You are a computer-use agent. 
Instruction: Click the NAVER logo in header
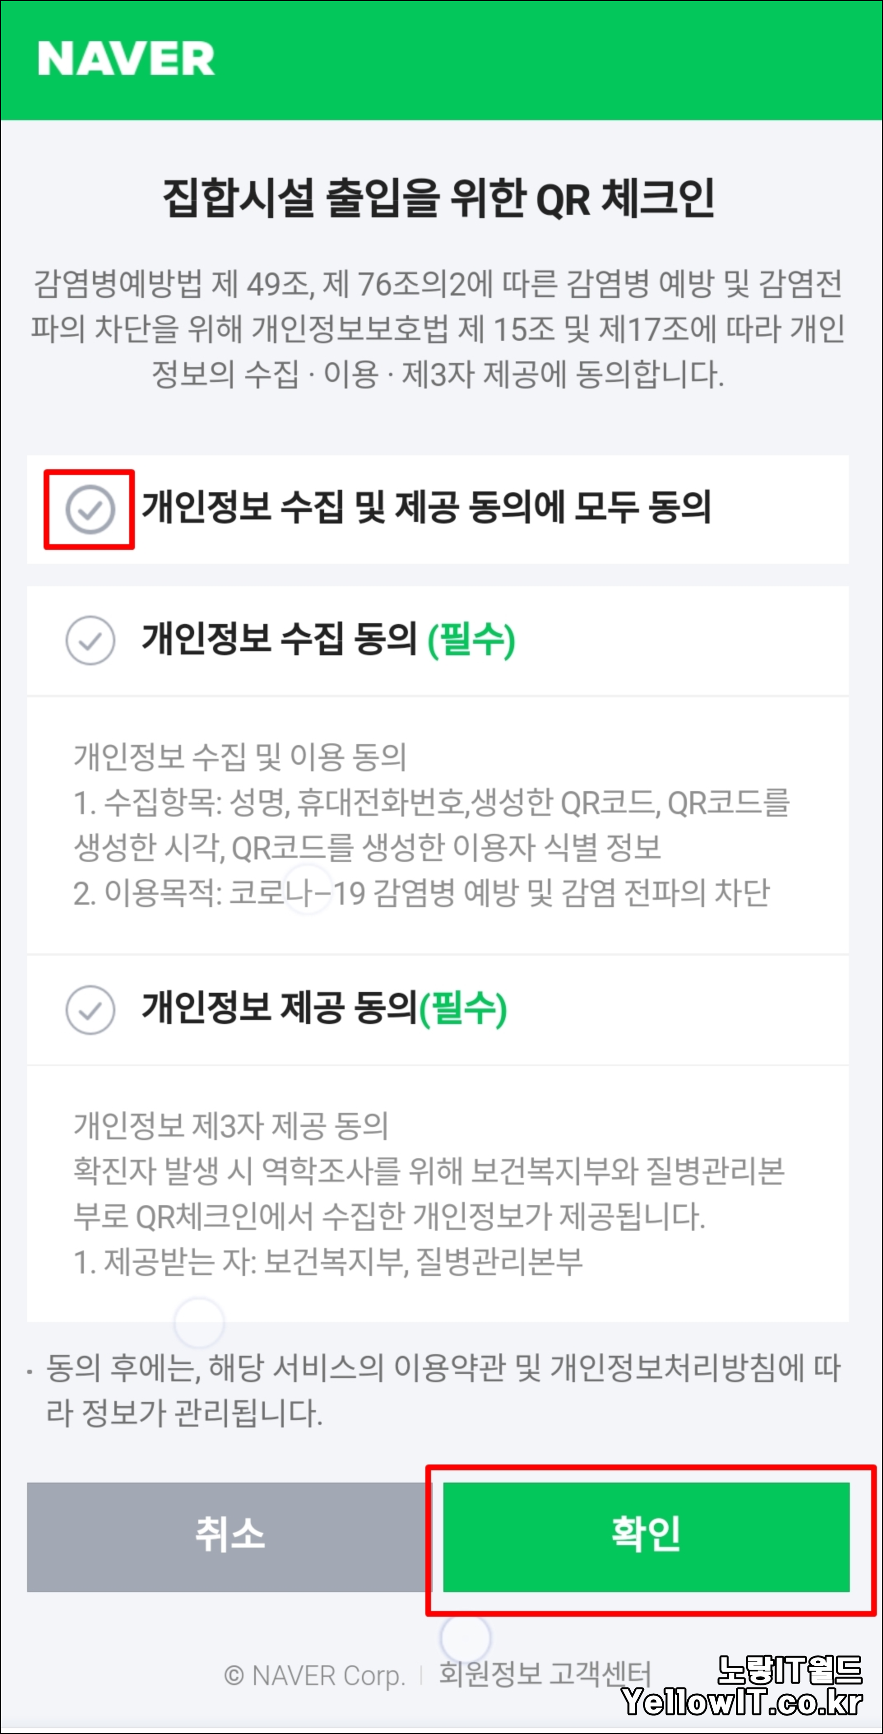(127, 58)
